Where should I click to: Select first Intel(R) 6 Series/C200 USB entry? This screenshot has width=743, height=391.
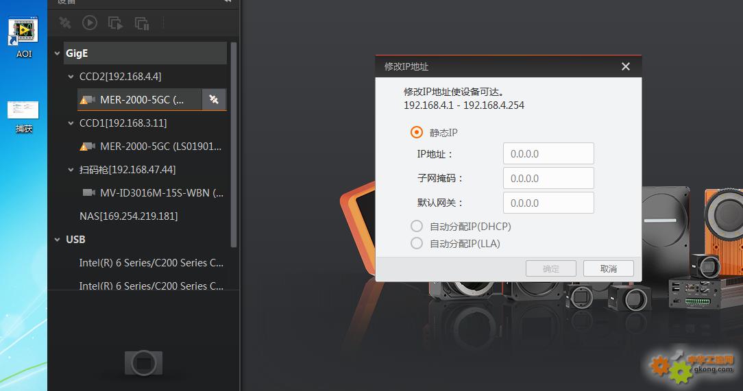151,263
